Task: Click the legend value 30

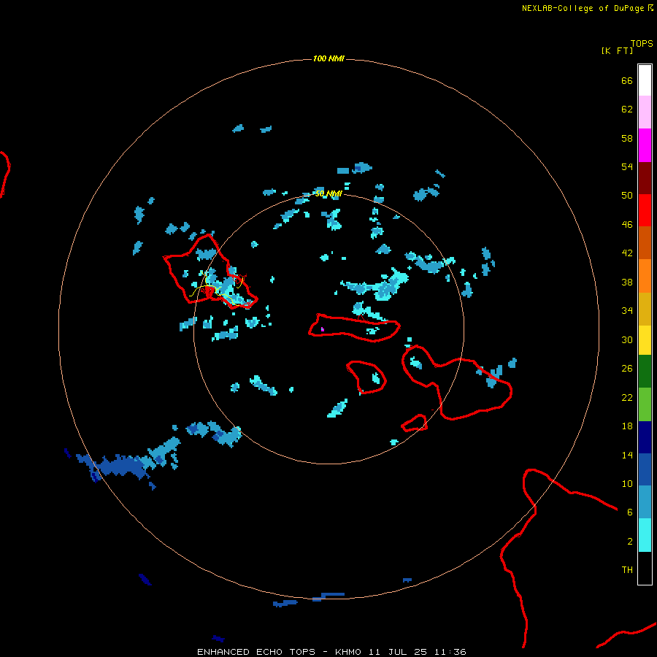Action: [627, 339]
